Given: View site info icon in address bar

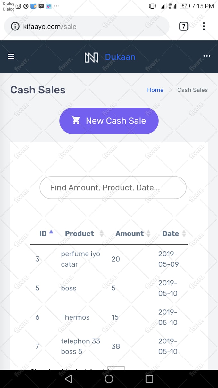Looking at the screenshot, I should 15,26.
